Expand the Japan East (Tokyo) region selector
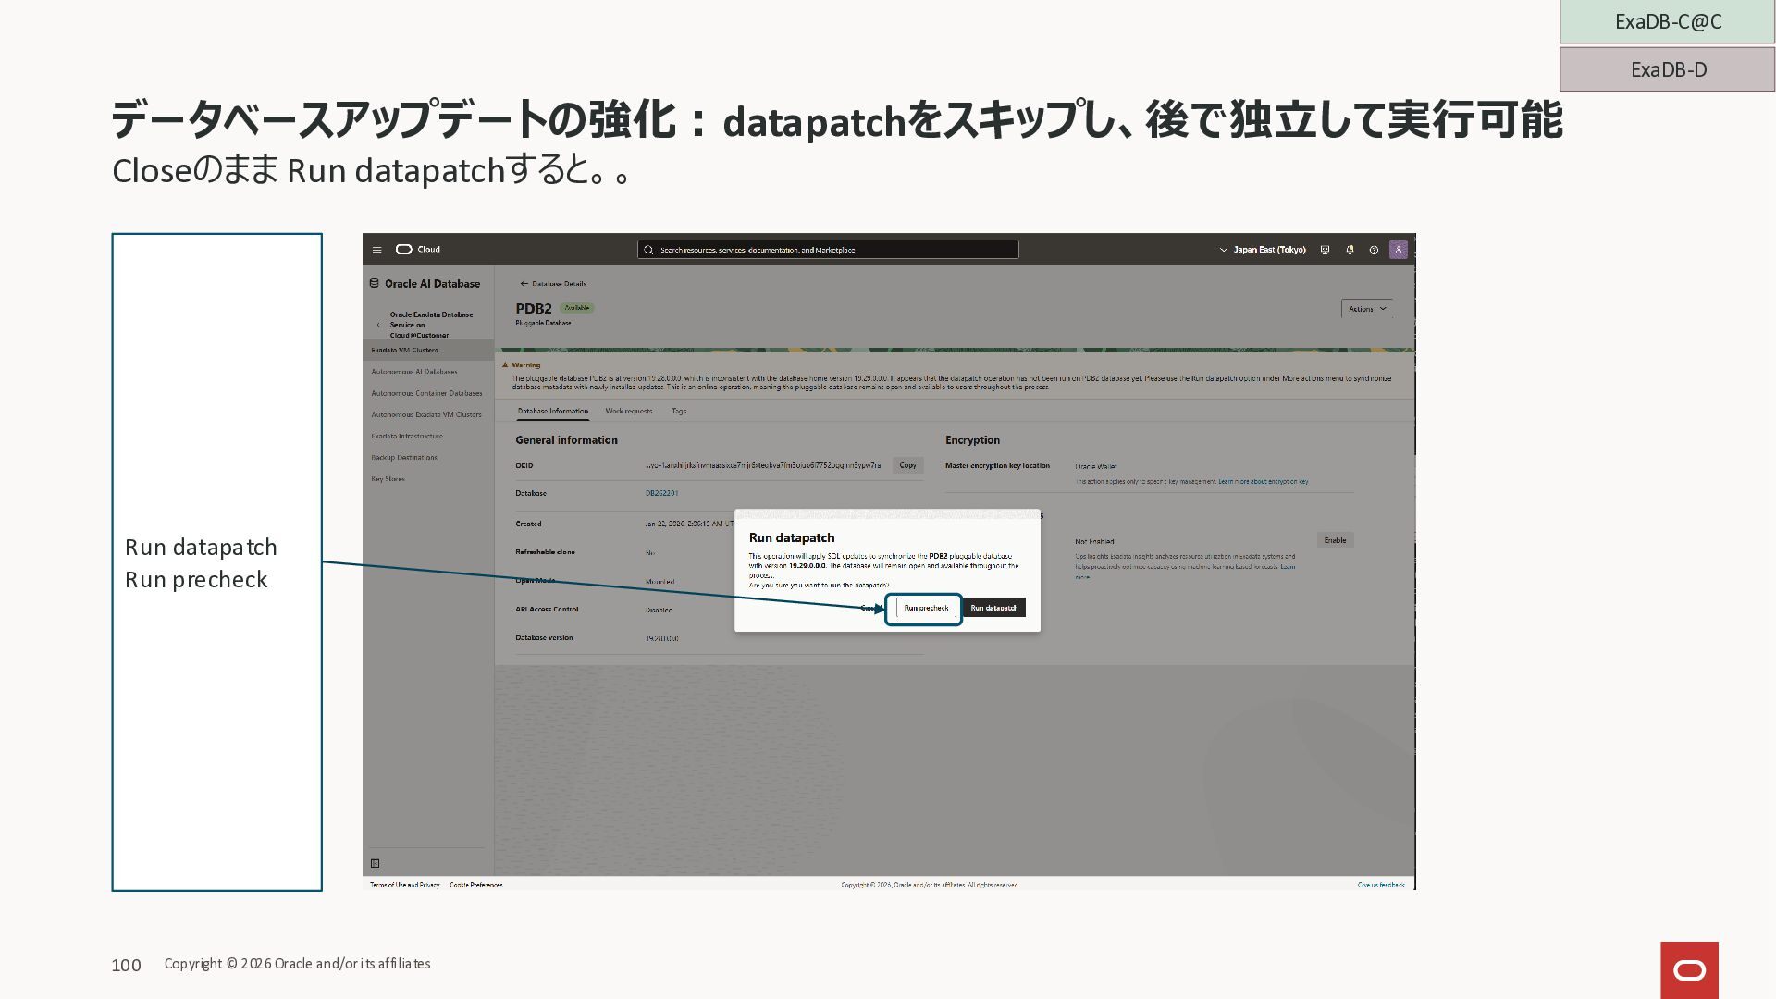Viewport: 1776px width, 999px height. click(x=1263, y=250)
